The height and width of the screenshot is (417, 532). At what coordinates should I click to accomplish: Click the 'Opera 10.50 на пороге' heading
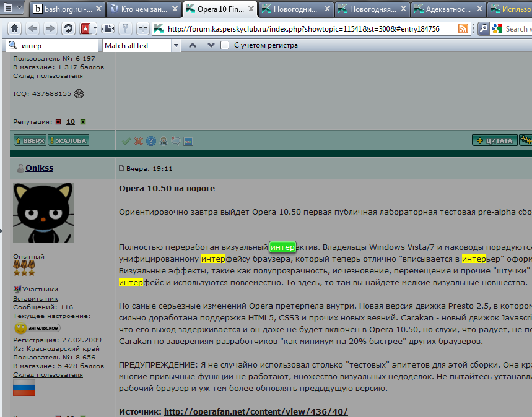167,188
